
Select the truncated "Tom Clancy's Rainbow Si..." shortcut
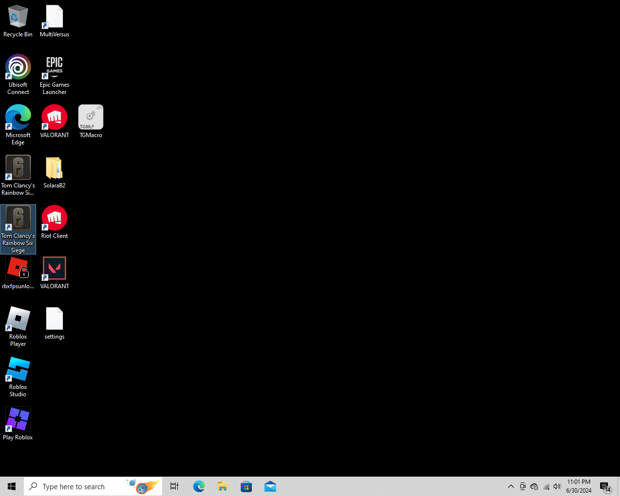[18, 175]
